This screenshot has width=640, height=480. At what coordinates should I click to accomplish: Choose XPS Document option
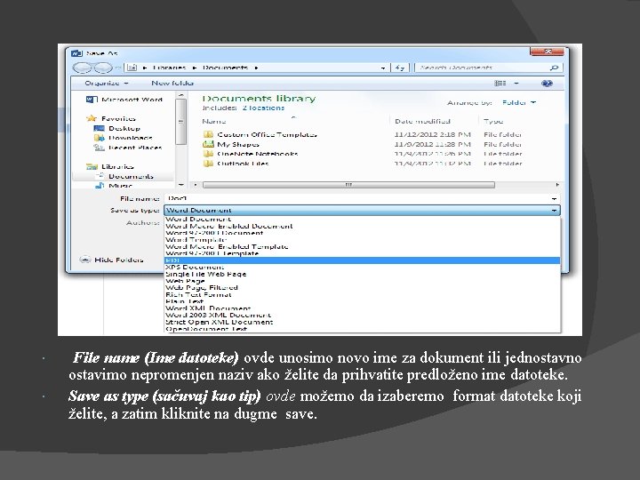point(363,268)
